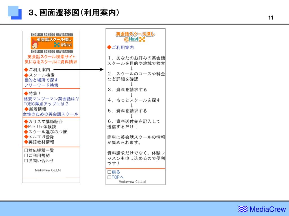Click the 英会話スクール探し @Navi orange banner logo

pyautogui.click(x=52, y=43)
